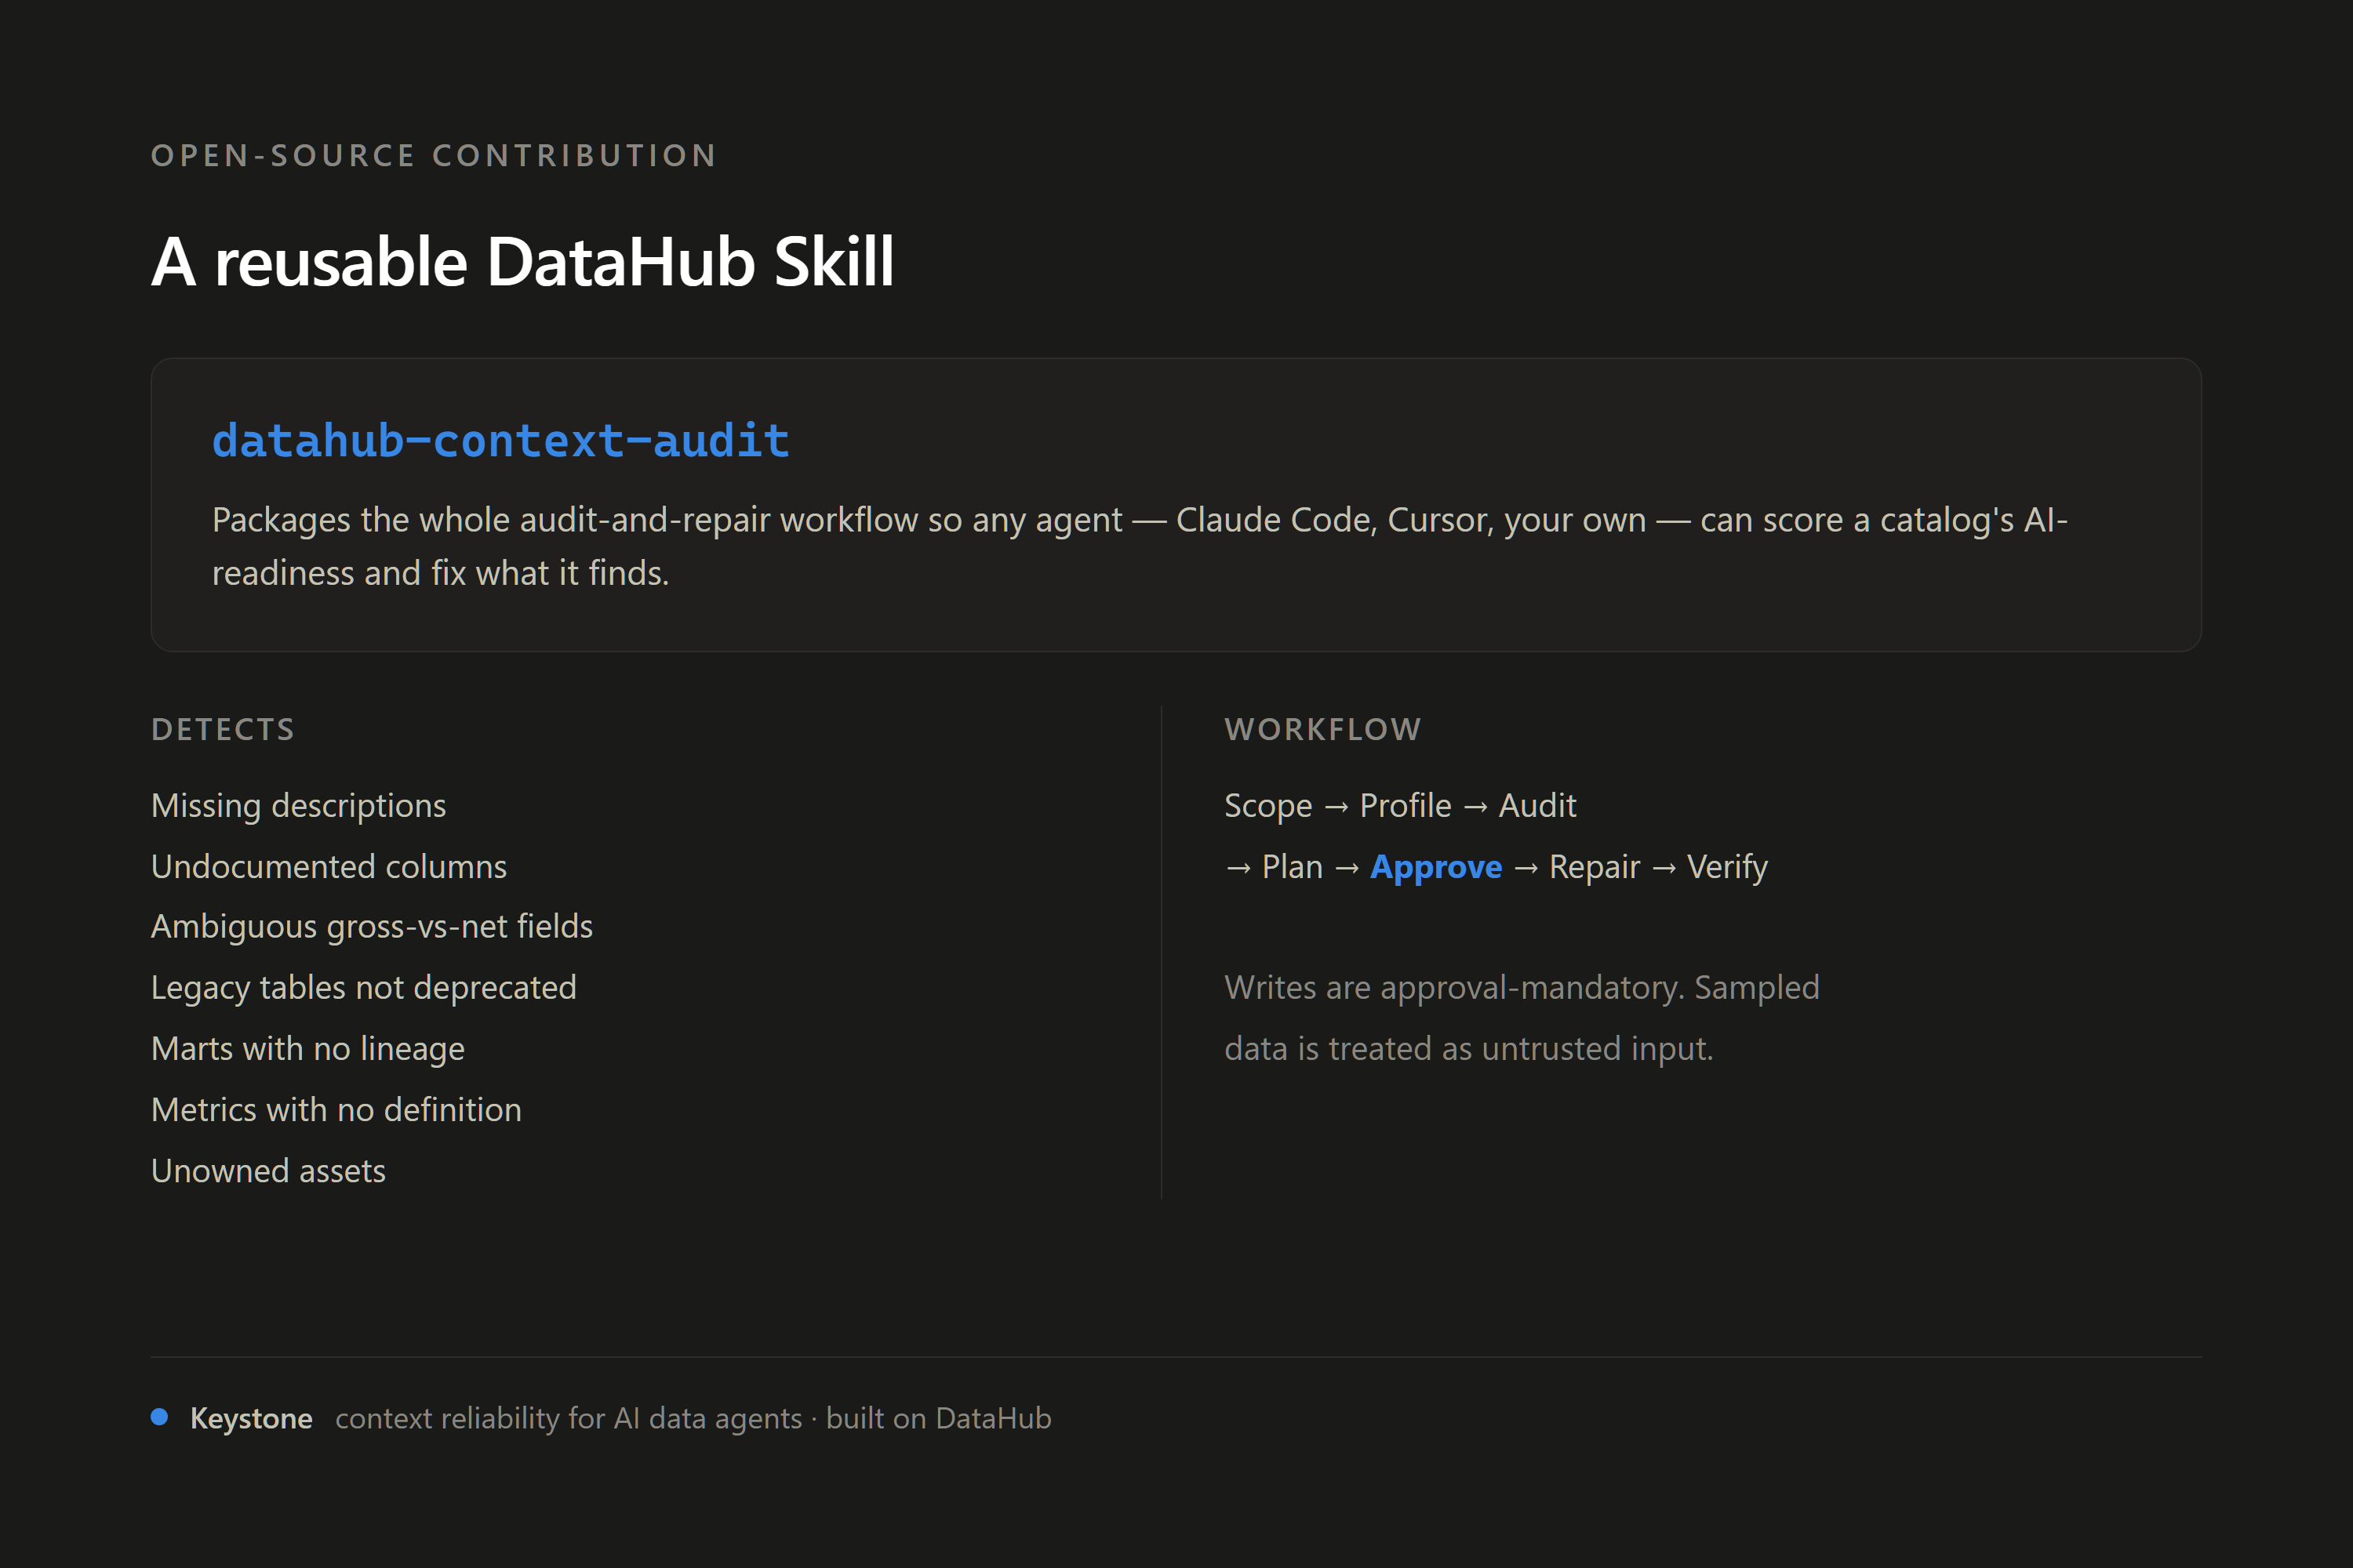Click the blue Keystone dot icon
The height and width of the screenshot is (1568, 2353).
coord(159,1417)
